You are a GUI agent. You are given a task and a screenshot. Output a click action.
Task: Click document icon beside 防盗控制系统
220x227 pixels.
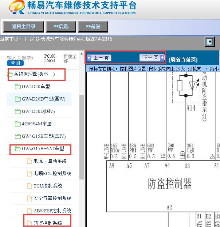pos(30,223)
